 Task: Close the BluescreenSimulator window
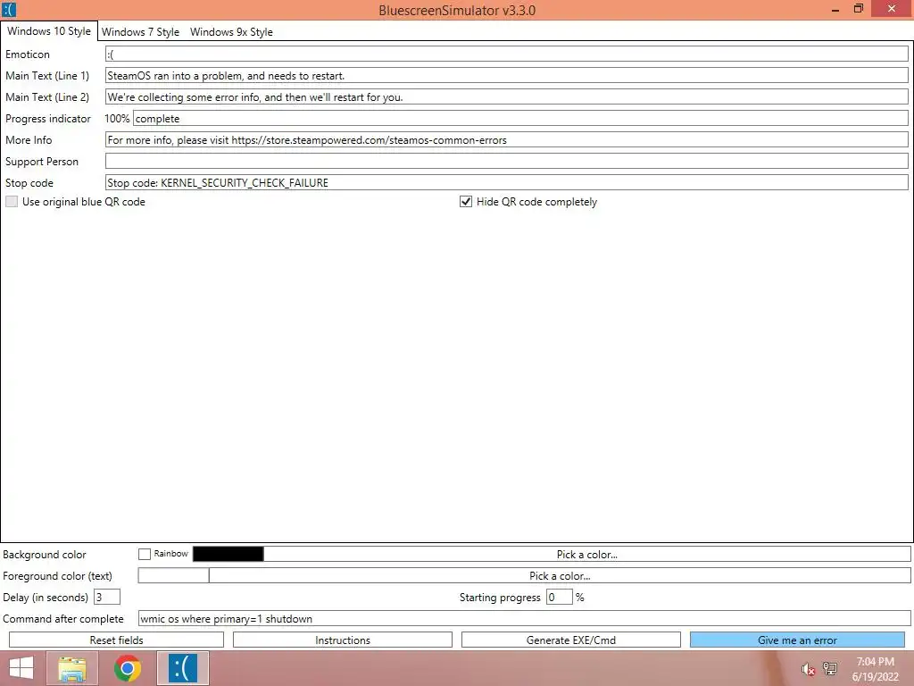(892, 9)
